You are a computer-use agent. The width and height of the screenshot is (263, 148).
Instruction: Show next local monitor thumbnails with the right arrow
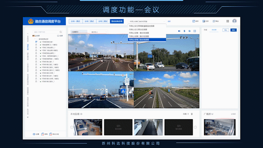(x=195, y=127)
